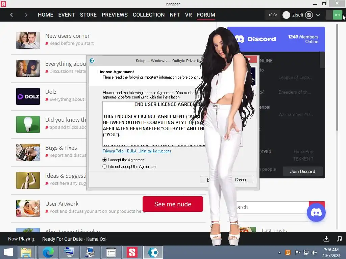346x259 pixels.
Task: Click the Action Center flag icon
Action: (x=297, y=253)
